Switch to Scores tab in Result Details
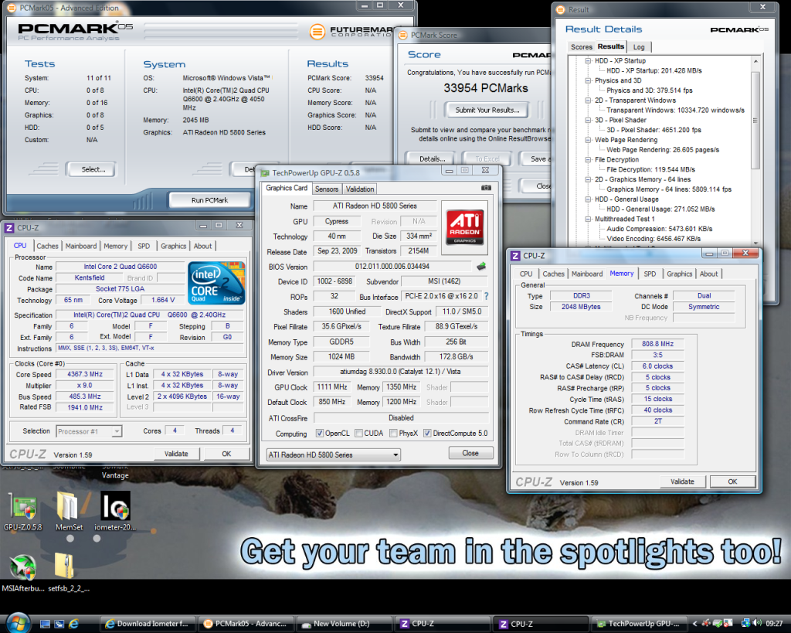 pyautogui.click(x=581, y=46)
